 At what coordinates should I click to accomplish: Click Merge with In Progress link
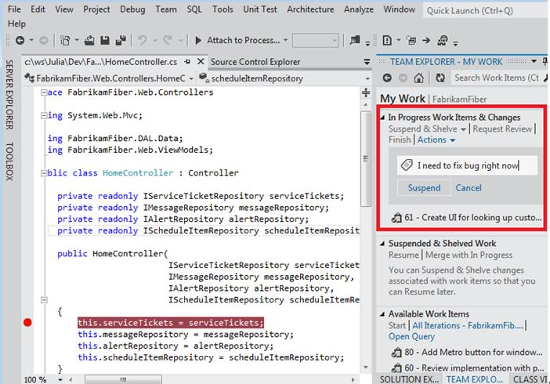469,255
